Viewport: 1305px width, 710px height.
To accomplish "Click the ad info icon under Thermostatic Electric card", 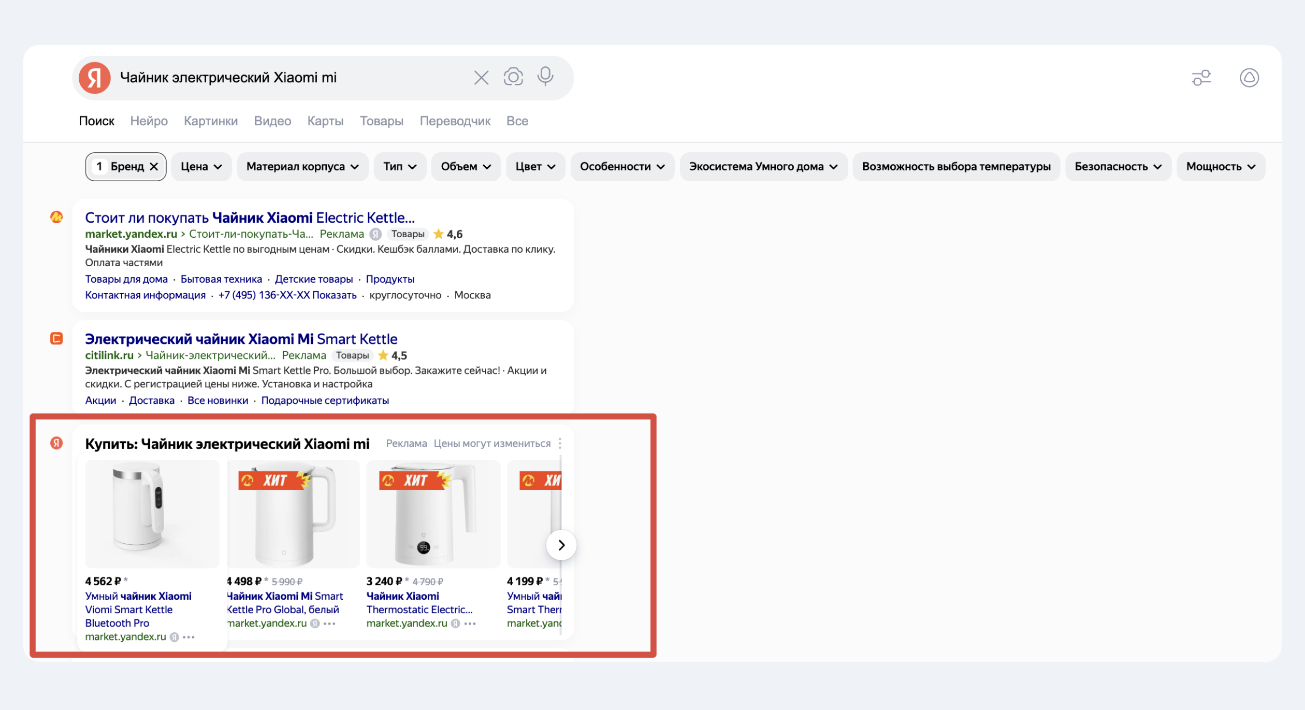I will (x=455, y=624).
